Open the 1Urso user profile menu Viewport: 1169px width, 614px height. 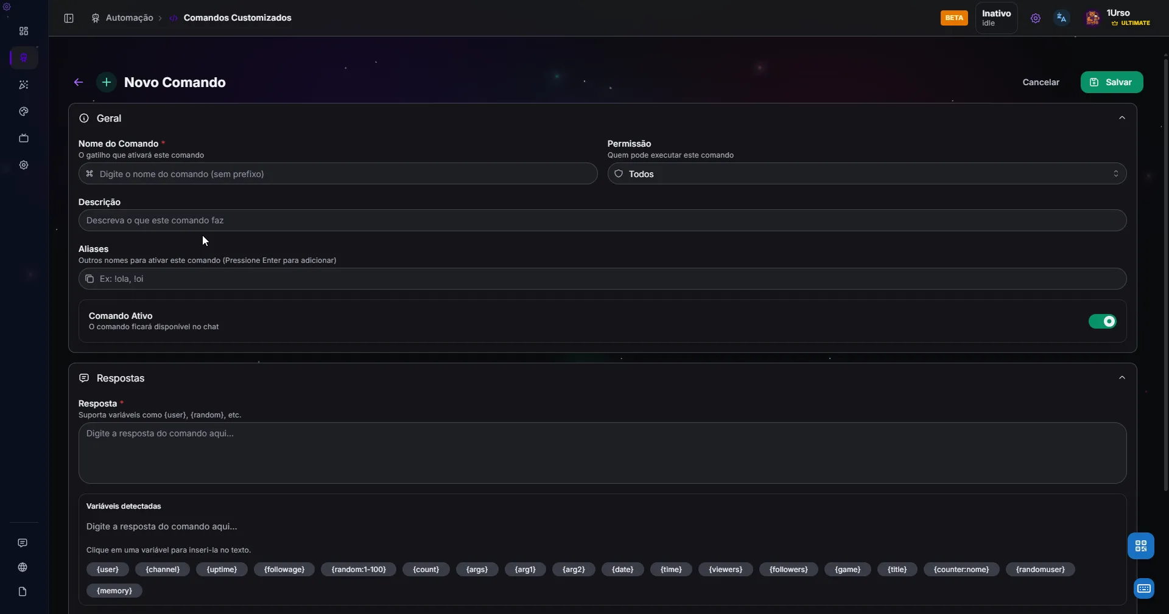coord(1119,18)
